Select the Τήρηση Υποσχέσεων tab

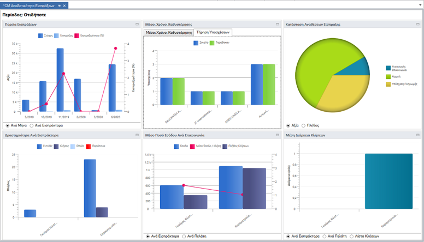[x=213, y=32]
